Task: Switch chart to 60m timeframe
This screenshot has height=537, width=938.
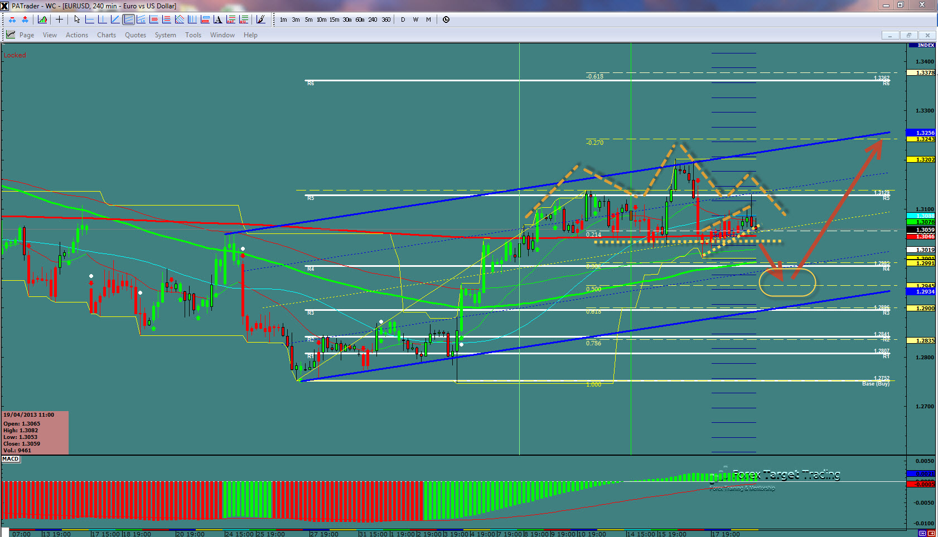Action: [360, 19]
